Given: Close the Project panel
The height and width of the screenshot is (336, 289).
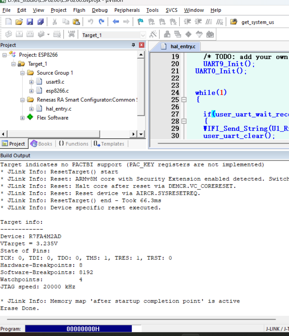Looking at the screenshot, I should tap(141, 45).
